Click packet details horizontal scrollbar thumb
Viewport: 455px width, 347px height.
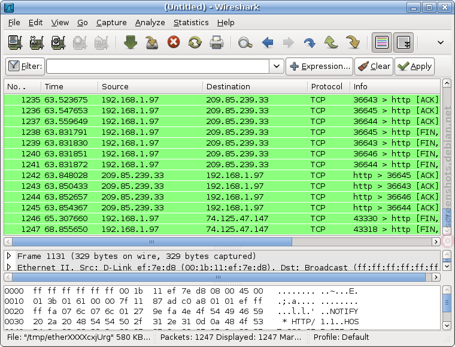[x=219, y=277]
